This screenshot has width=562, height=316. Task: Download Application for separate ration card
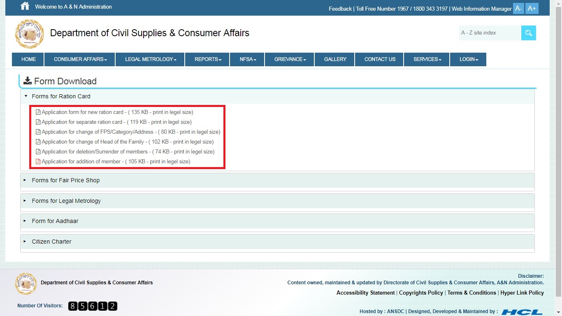(116, 122)
